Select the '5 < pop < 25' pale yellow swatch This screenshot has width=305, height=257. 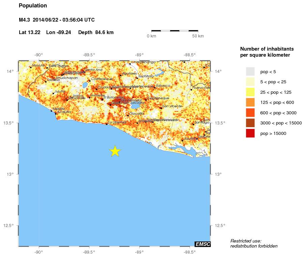click(x=250, y=82)
